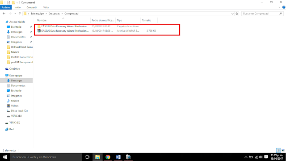The image size is (286, 161).
Task: Click the forward navigation arrow
Action: 10,13
